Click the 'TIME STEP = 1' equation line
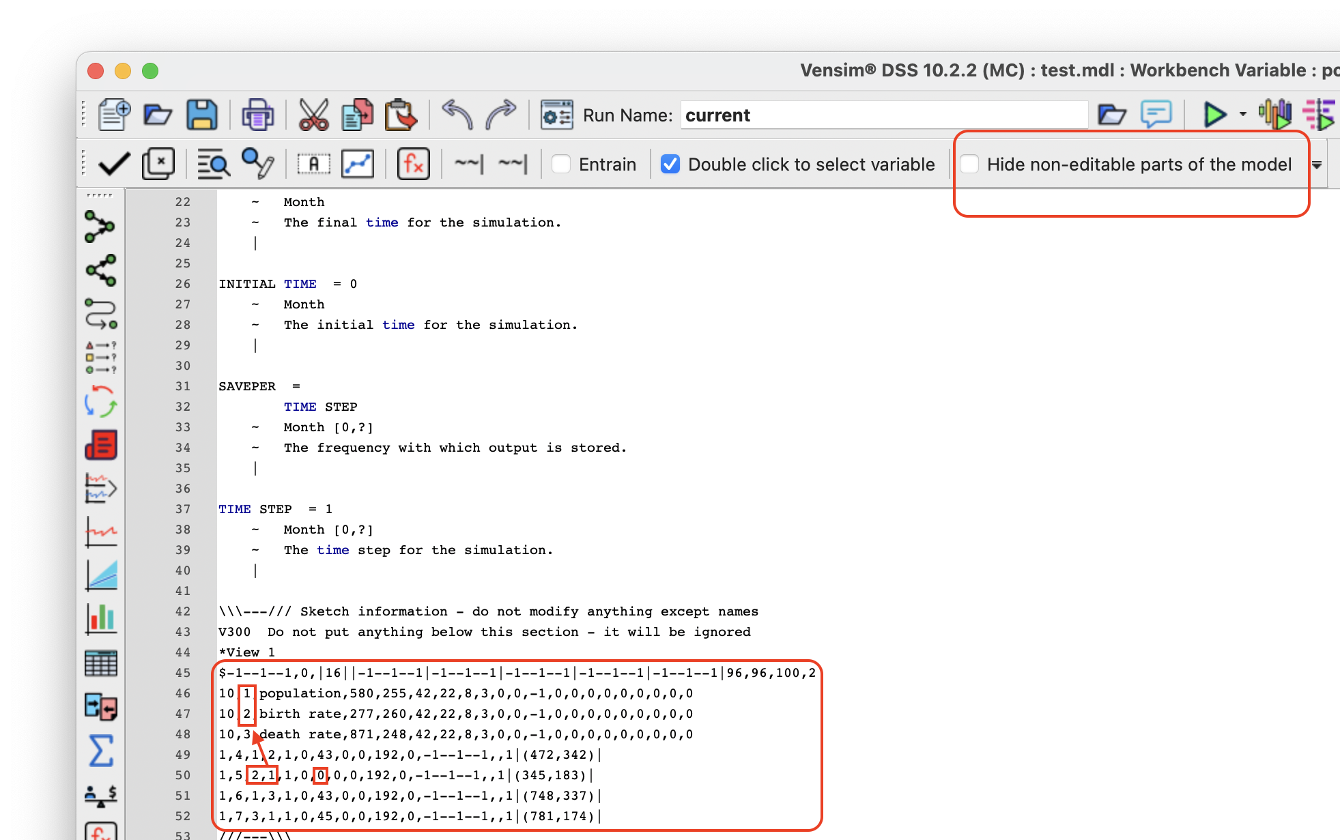Image resolution: width=1340 pixels, height=840 pixels. pos(275,509)
